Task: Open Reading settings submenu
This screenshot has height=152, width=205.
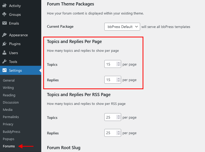Action: (x=9, y=95)
